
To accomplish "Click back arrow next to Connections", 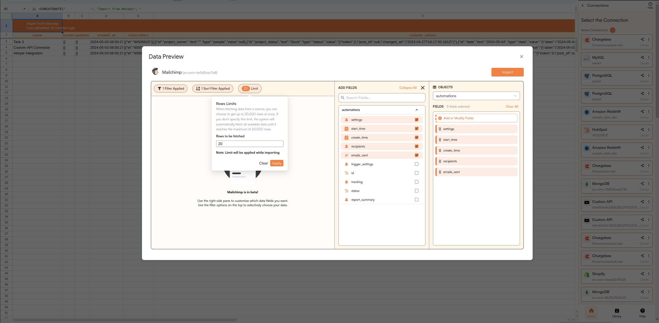I will (x=583, y=5).
